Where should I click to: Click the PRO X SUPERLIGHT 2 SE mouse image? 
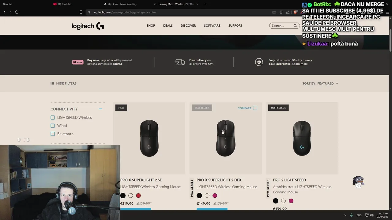pyautogui.click(x=149, y=138)
